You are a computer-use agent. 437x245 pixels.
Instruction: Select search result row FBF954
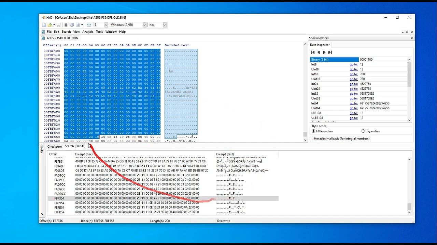pos(163,203)
